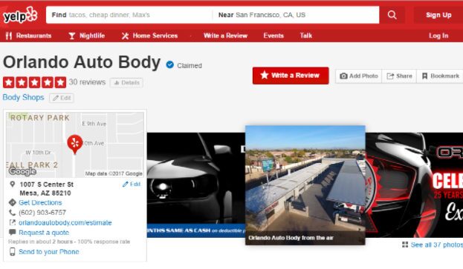Screen dimensions: 463x269
Task: Click the Sign Up button
Action: [438, 15]
